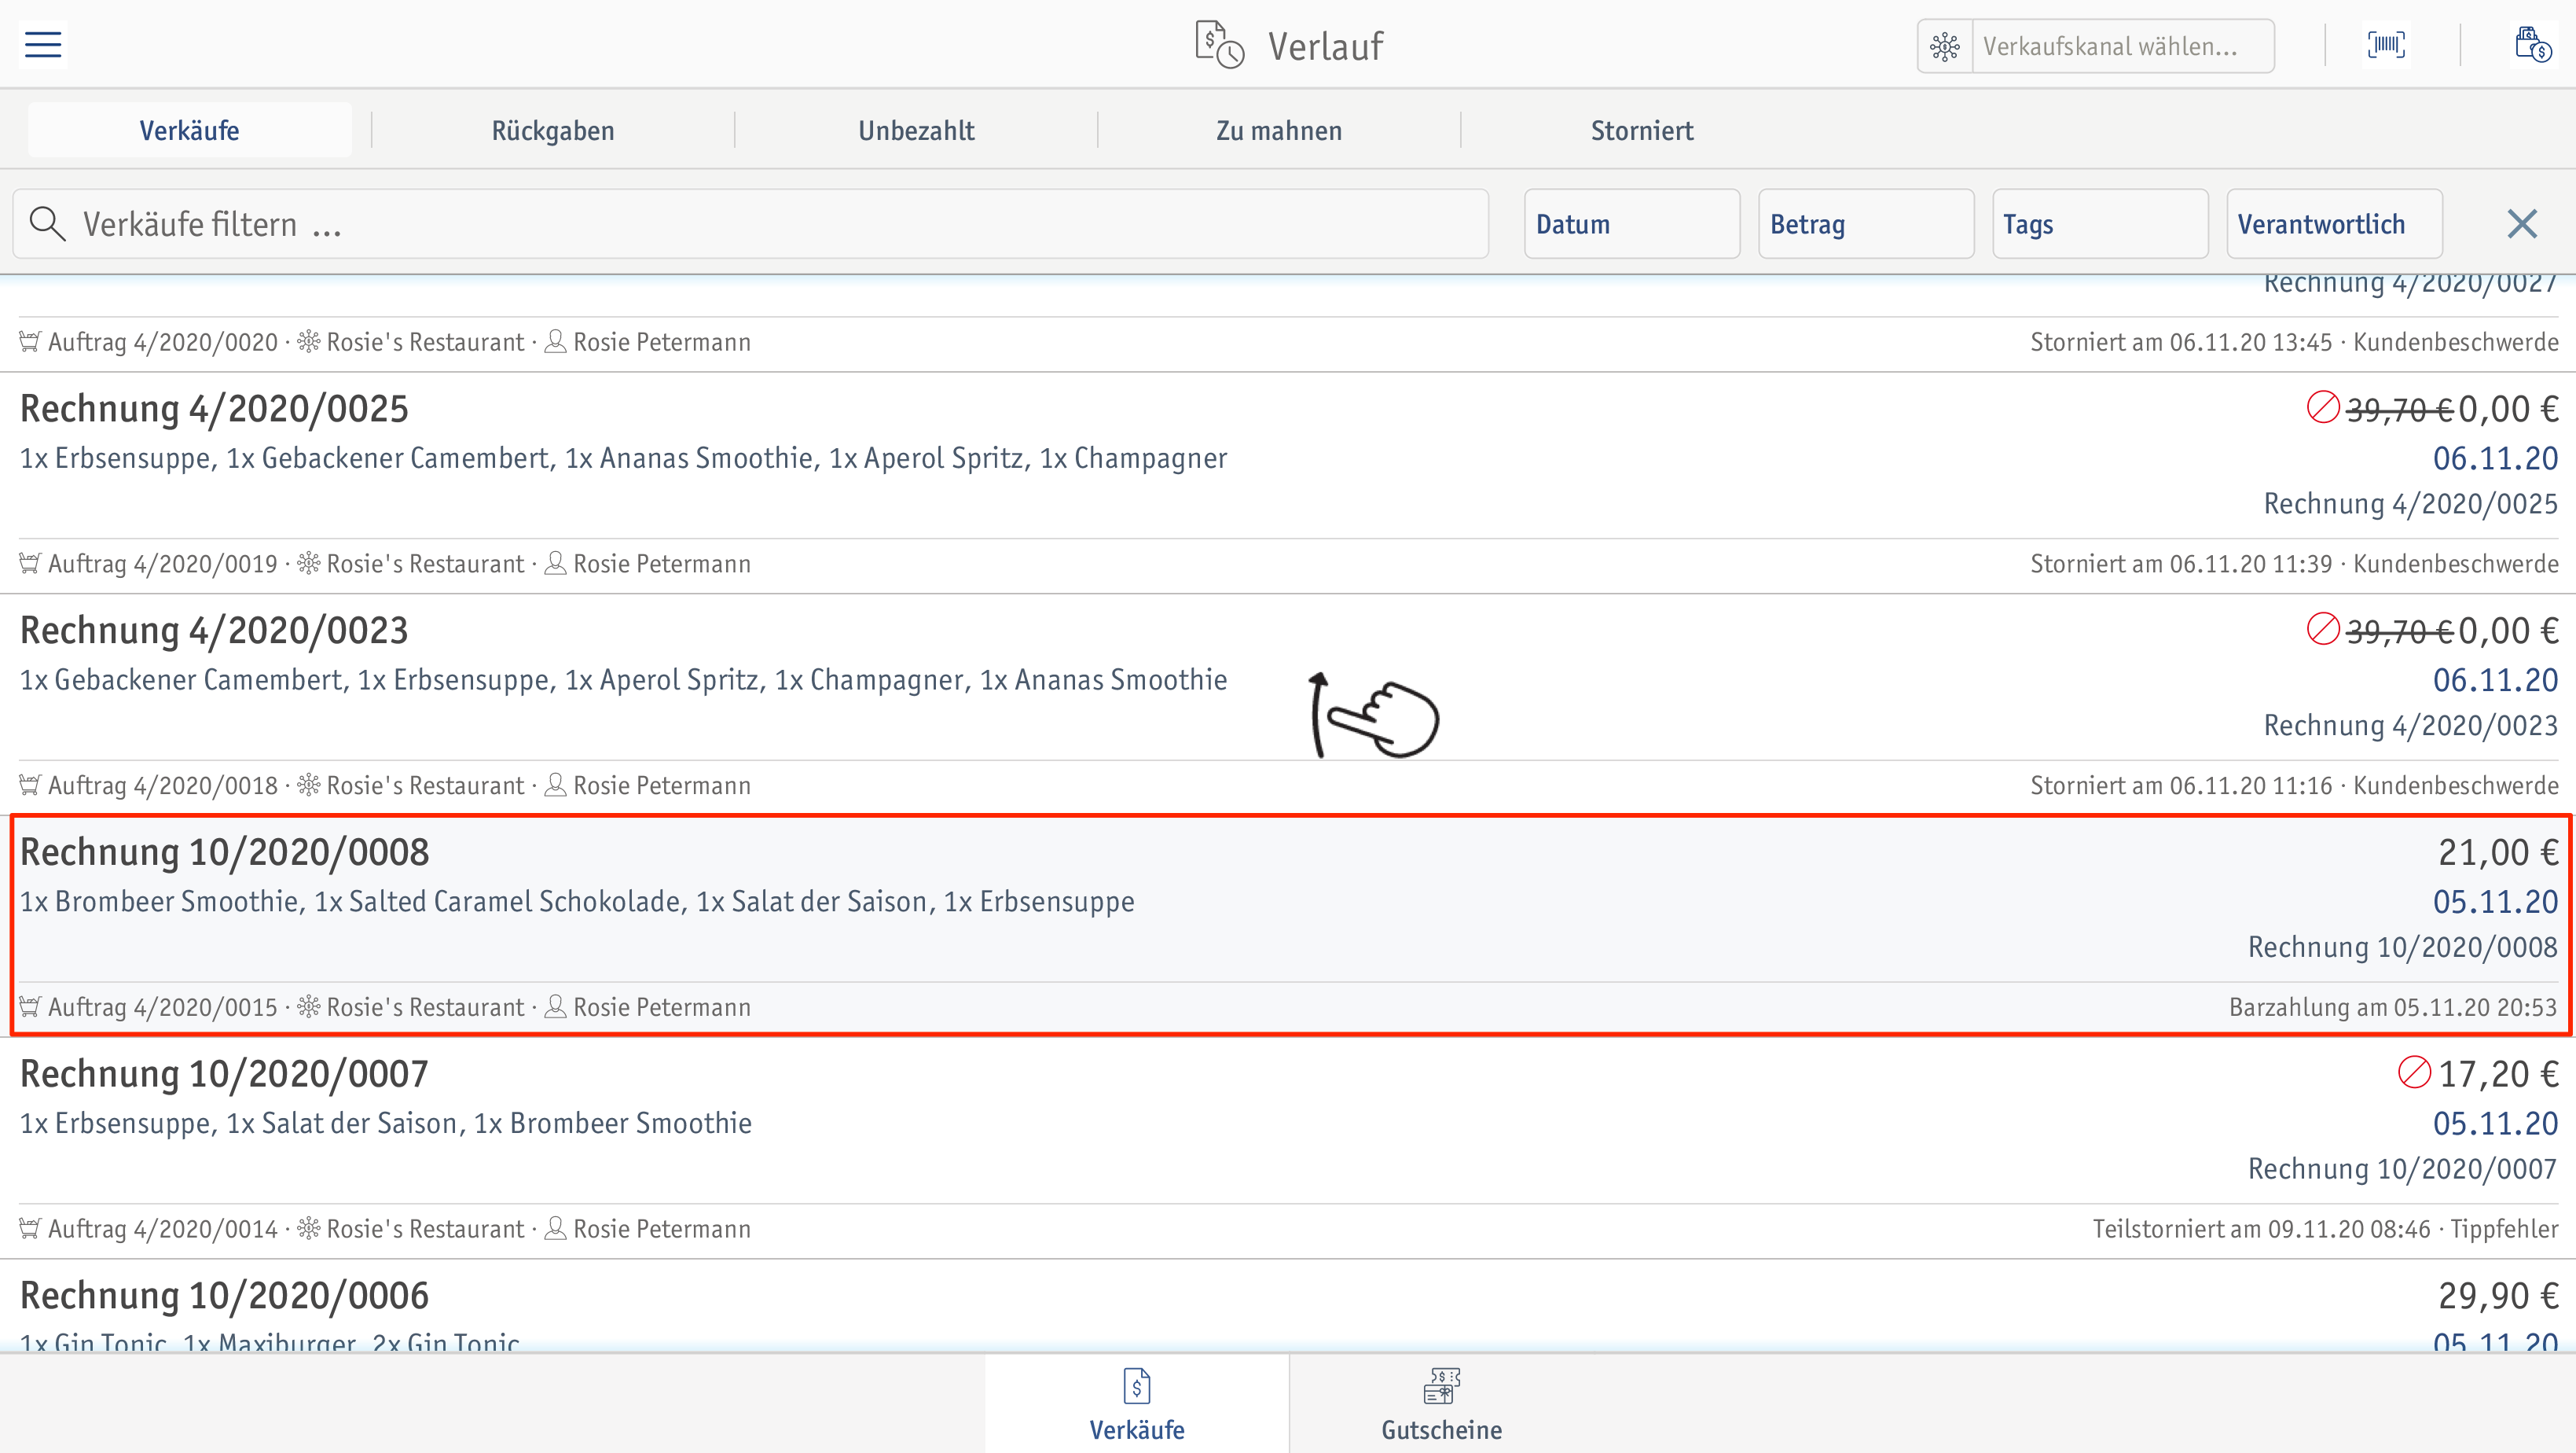Click cart icon beside Auftrag 4/2020/0014
The height and width of the screenshot is (1453, 2576).
(30, 1229)
